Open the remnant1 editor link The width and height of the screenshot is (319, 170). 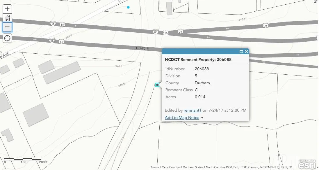pos(193,110)
